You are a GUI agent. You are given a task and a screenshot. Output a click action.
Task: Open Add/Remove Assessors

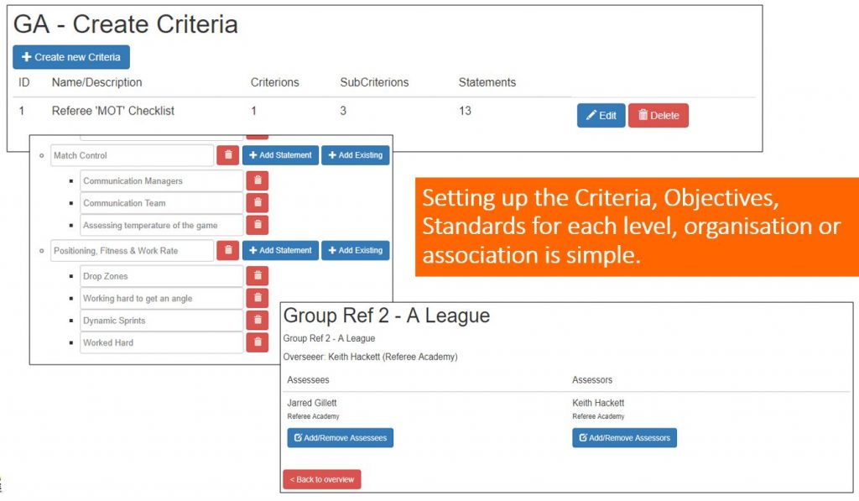tap(624, 438)
